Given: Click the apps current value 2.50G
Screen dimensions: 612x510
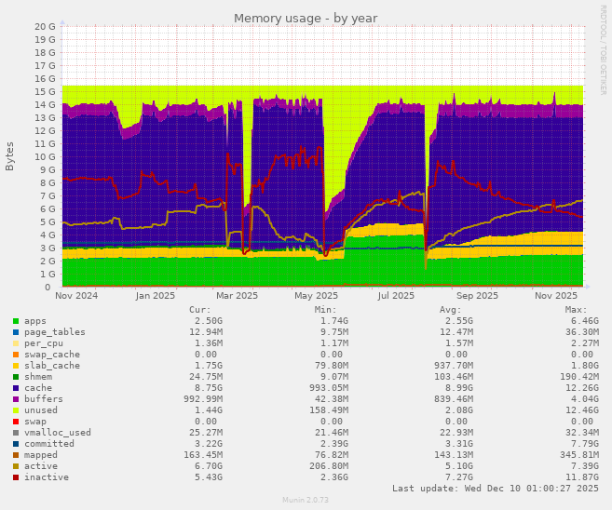Looking at the screenshot, I should (x=209, y=321).
